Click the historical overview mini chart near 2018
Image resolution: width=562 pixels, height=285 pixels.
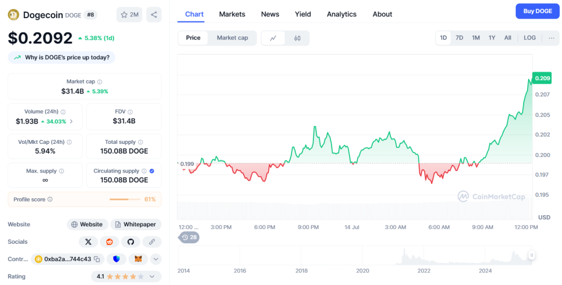point(301,255)
